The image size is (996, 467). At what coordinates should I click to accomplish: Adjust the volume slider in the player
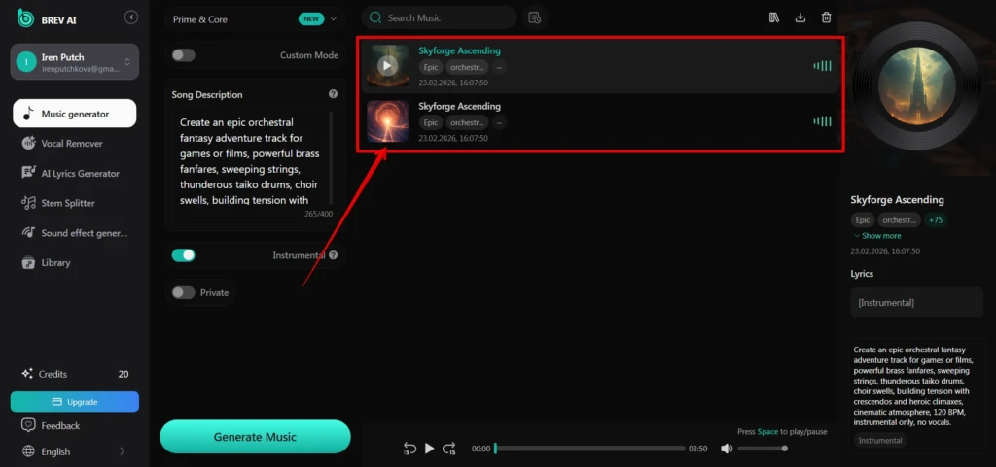click(x=763, y=449)
